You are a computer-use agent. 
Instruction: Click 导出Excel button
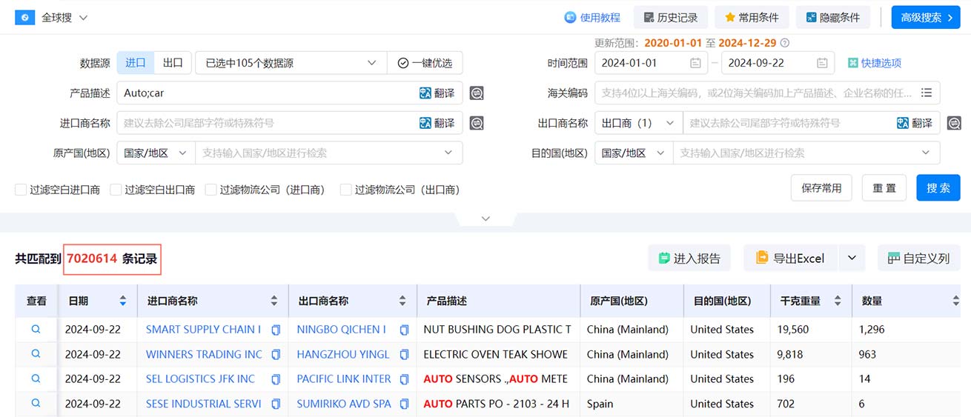pyautogui.click(x=790, y=258)
